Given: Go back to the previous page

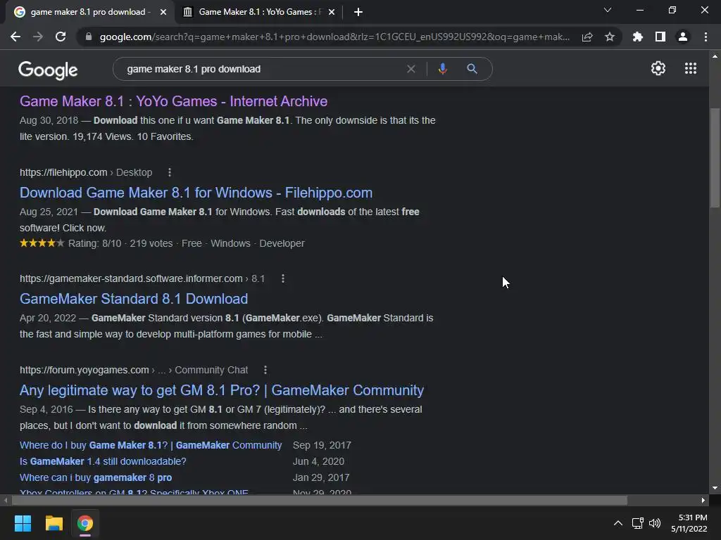Looking at the screenshot, I should (15, 37).
